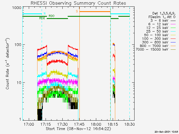Click the '17:30' x-axis tick label

(62, 124)
